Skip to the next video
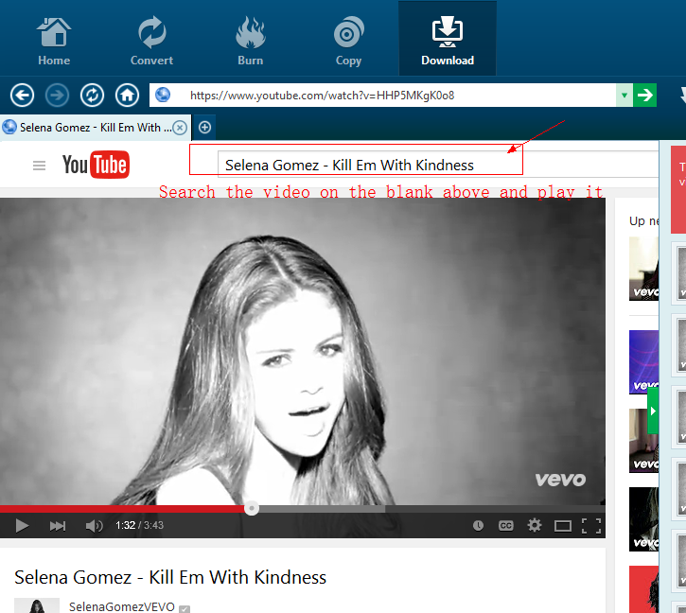 coord(58,525)
